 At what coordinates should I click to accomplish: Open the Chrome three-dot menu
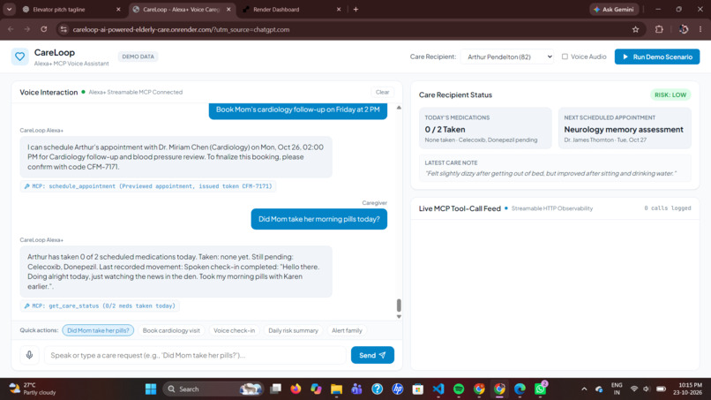pyautogui.click(x=700, y=29)
